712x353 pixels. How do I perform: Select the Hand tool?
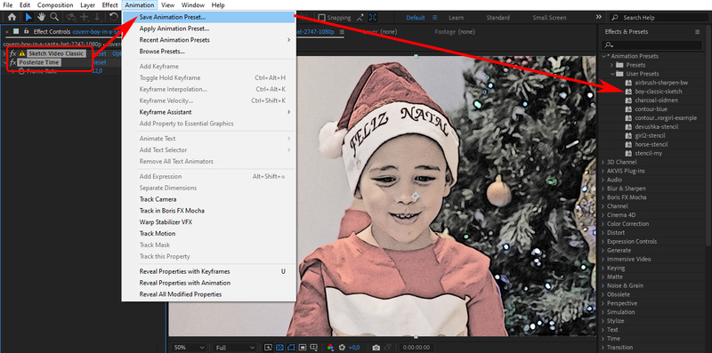click(41, 17)
